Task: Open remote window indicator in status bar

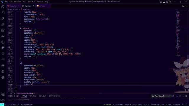Action: click(x=2, y=105)
